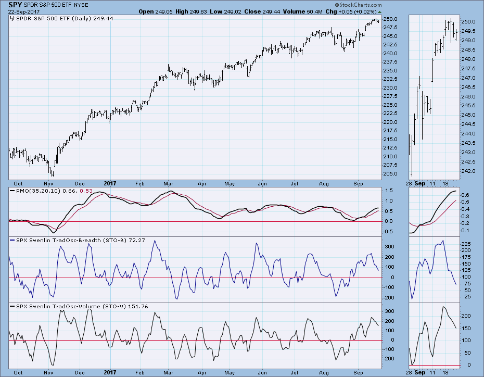Click the PMO(35,20,10) indicator legend
Screen dimensions: 484x377
pos(38,191)
